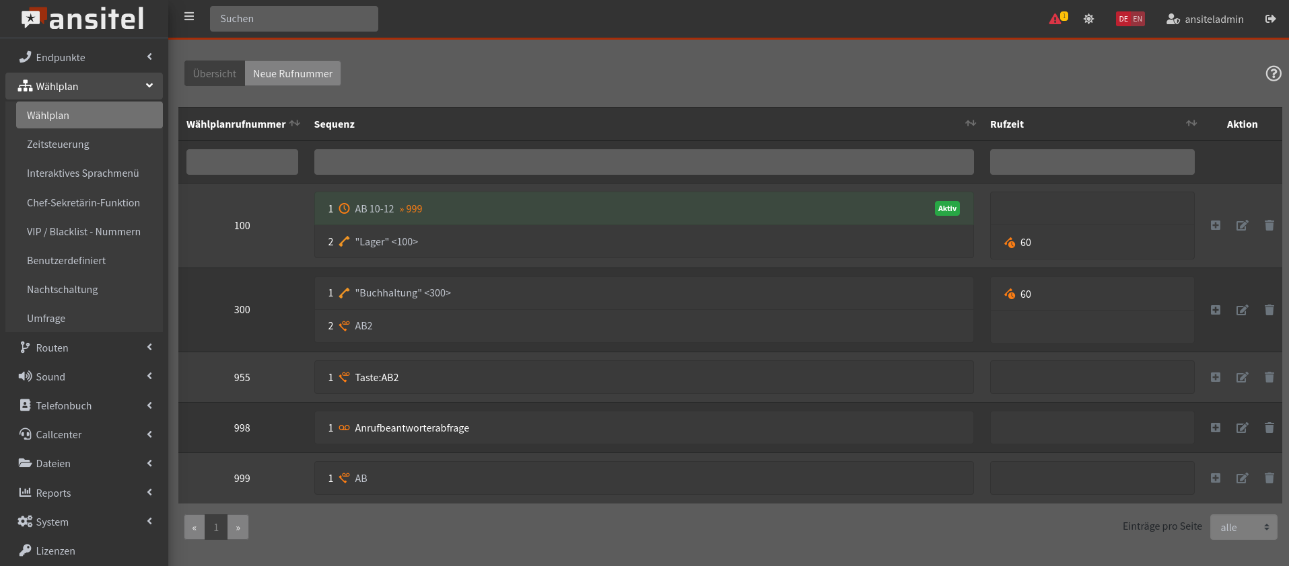
Task: Edit dial plan entry 300
Action: pyautogui.click(x=1242, y=310)
